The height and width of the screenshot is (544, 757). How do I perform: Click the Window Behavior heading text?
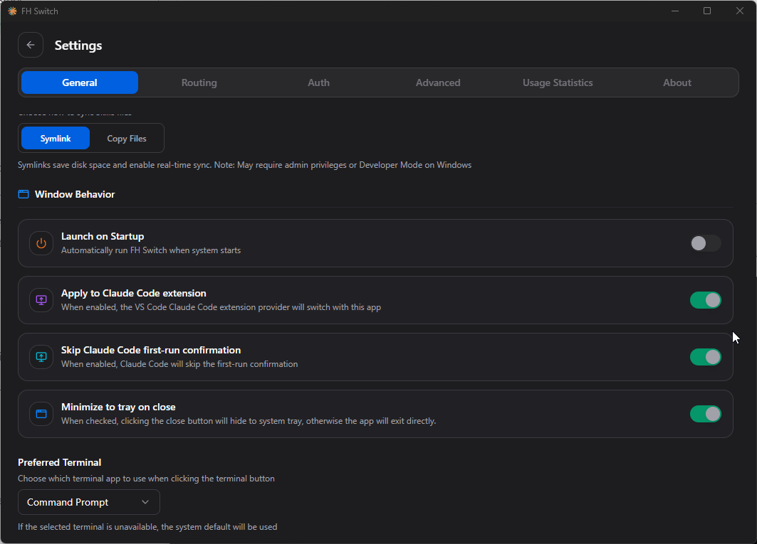pyautogui.click(x=75, y=194)
